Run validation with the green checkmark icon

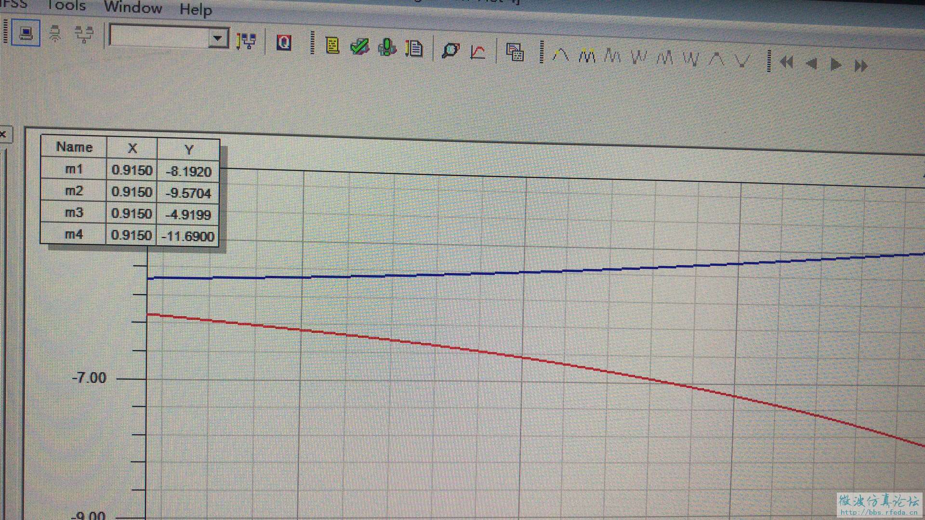click(x=359, y=47)
